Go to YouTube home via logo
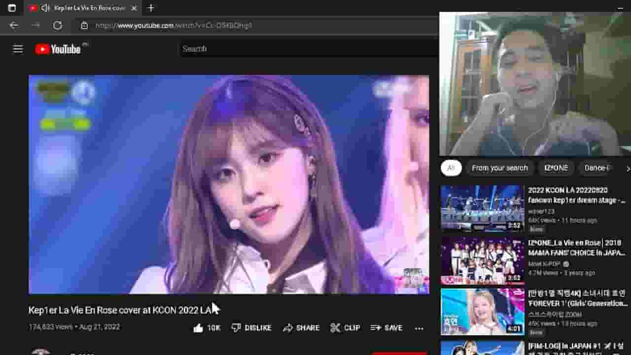 tap(58, 49)
